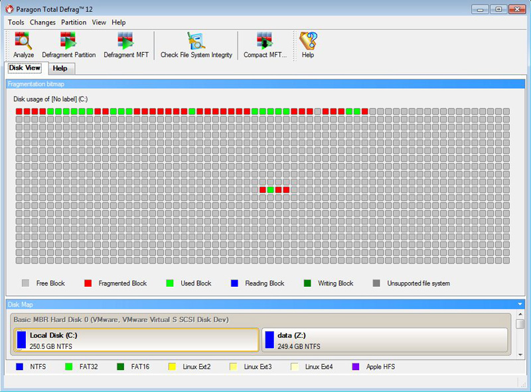Viewport: 531px width, 392px height.
Task: Click the "FAT16" legend label
Action: tap(140, 367)
